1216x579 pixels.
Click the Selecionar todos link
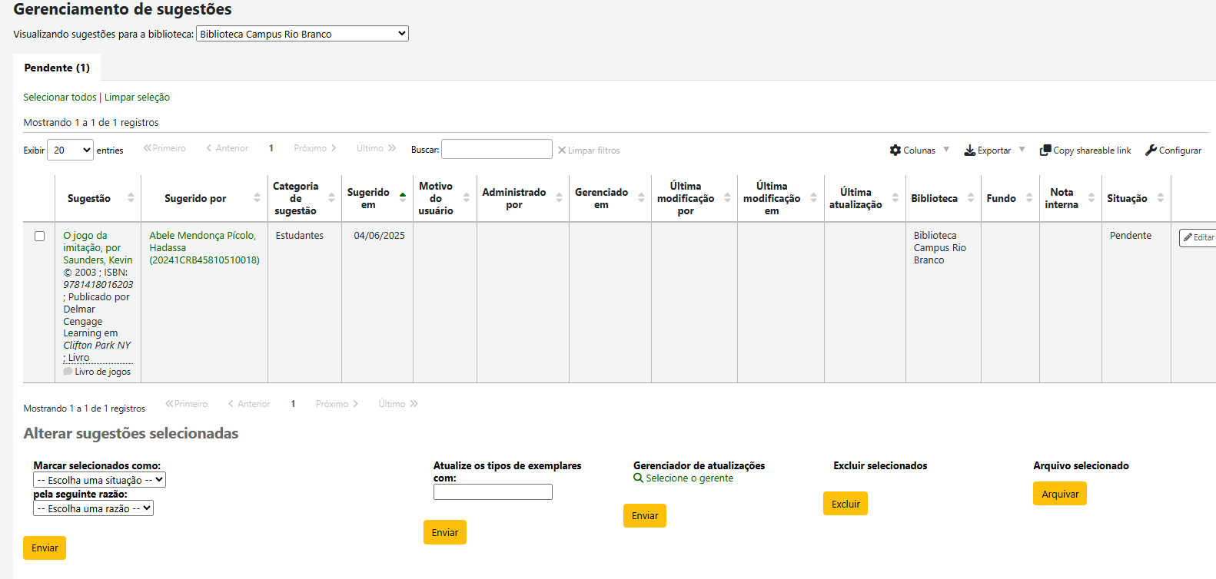pos(60,98)
